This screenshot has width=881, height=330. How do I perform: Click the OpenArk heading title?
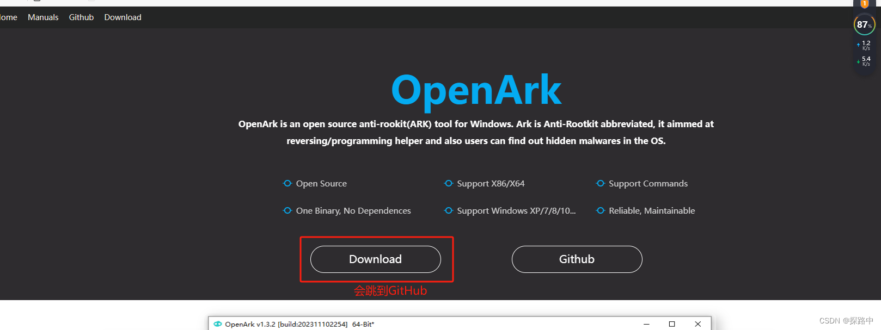pos(476,90)
